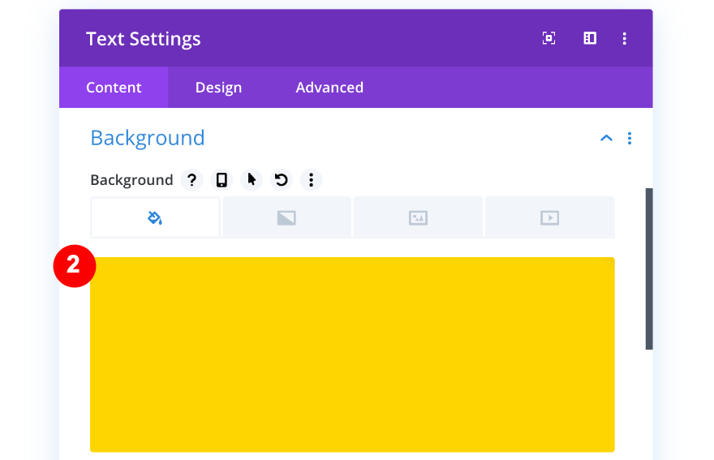Open Background option's more options dots
This screenshot has width=714, height=460.
[311, 180]
